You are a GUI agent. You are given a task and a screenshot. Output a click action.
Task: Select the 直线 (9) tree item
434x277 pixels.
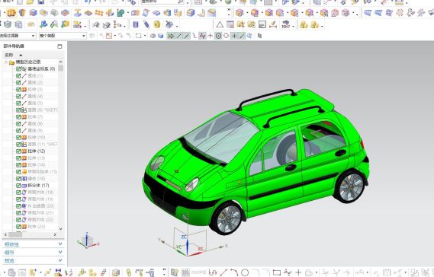click(x=35, y=130)
